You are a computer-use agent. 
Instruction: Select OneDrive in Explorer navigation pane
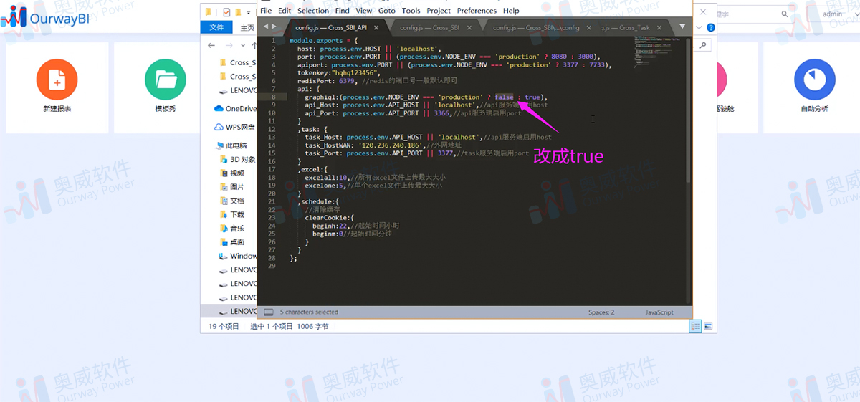(235, 109)
